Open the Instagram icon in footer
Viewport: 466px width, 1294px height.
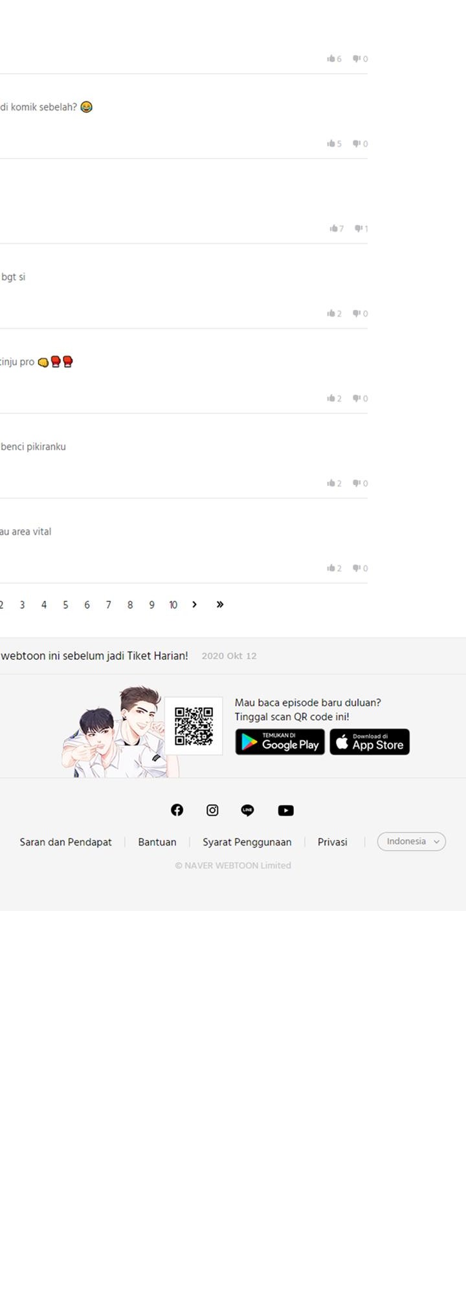pyautogui.click(x=212, y=810)
